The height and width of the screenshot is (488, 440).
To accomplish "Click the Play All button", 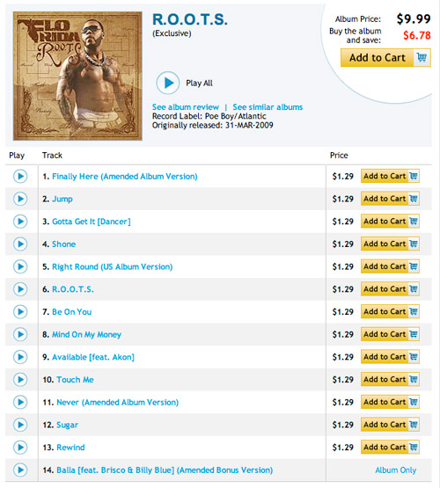I will (168, 84).
